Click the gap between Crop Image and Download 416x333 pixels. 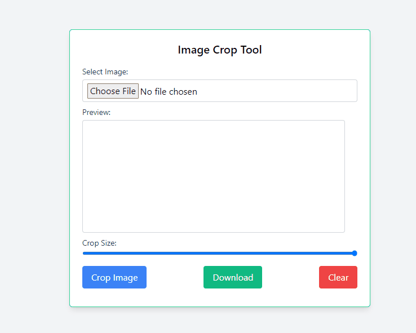tap(175, 277)
